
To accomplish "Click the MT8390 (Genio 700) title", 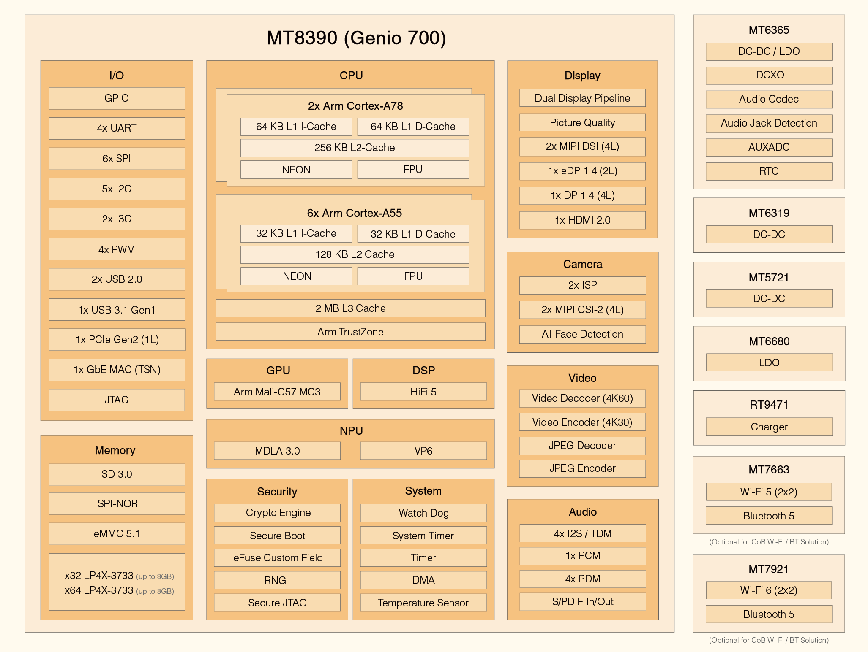I will coord(356,38).
